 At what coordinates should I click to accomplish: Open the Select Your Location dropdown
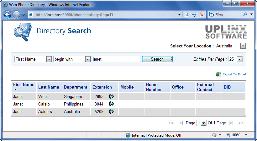click(243, 46)
